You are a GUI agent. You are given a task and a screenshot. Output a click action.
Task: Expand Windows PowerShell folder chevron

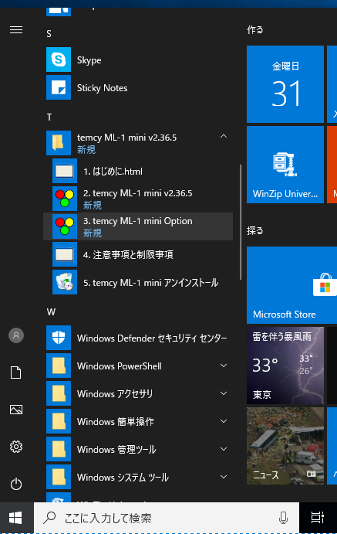(224, 366)
